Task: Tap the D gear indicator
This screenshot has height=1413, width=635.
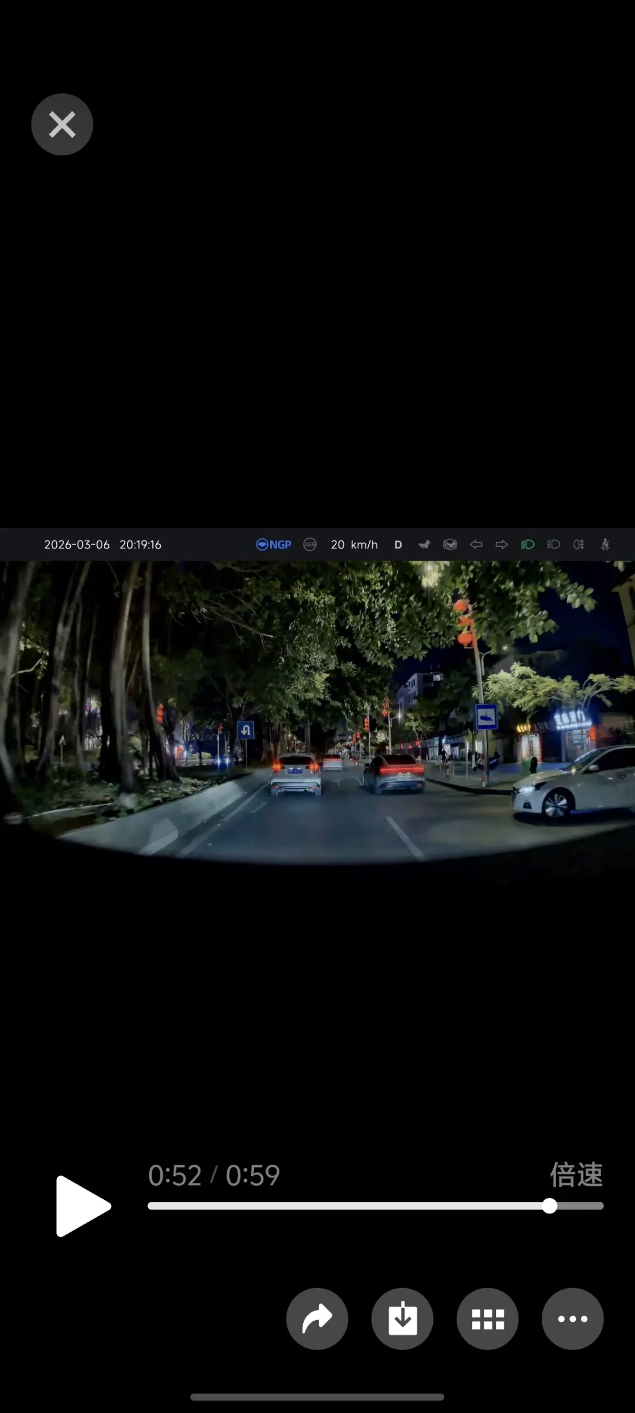Action: (x=398, y=545)
